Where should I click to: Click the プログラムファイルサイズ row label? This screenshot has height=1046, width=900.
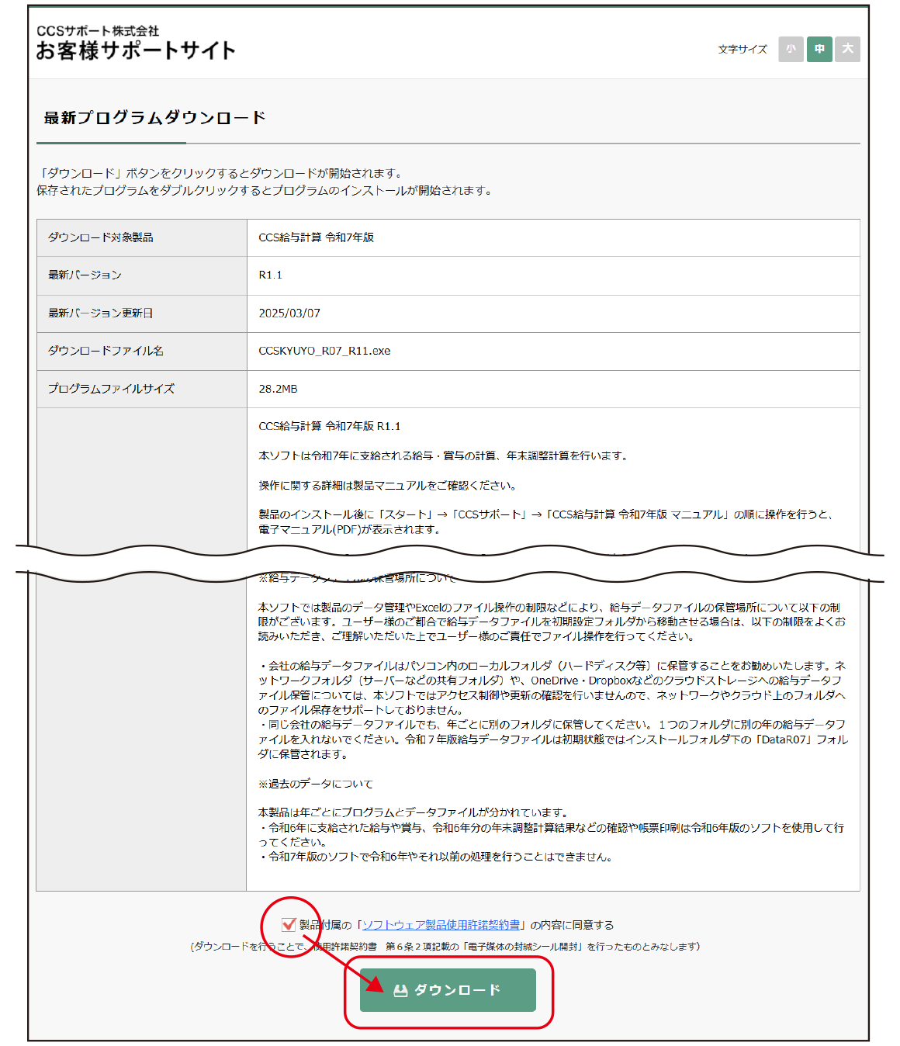pyautogui.click(x=111, y=389)
